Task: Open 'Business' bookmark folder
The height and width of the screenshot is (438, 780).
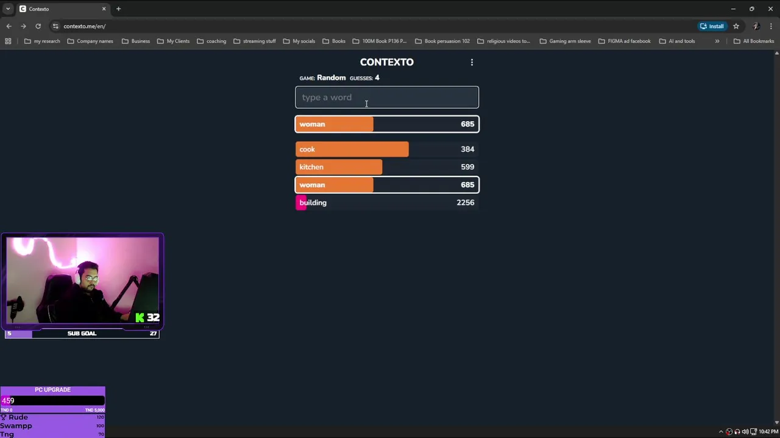Action: tap(136, 41)
